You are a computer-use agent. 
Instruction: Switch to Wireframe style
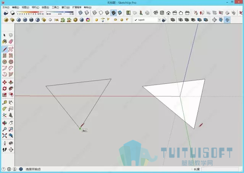tap(95, 13)
